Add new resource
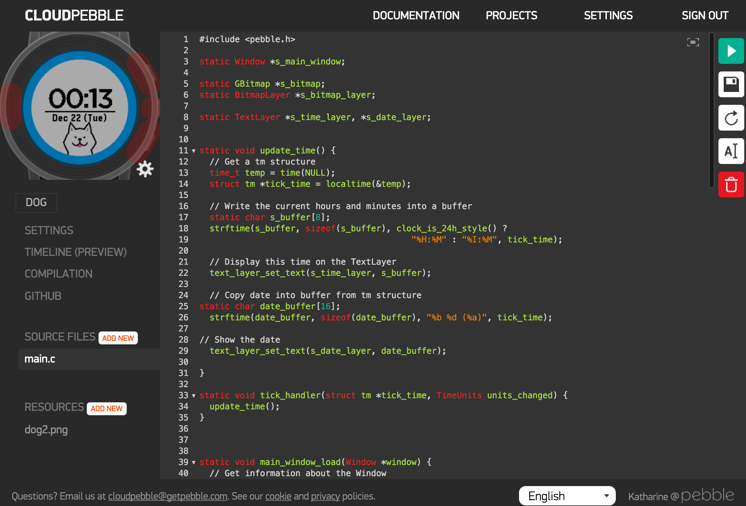The height and width of the screenshot is (506, 746). [x=106, y=408]
